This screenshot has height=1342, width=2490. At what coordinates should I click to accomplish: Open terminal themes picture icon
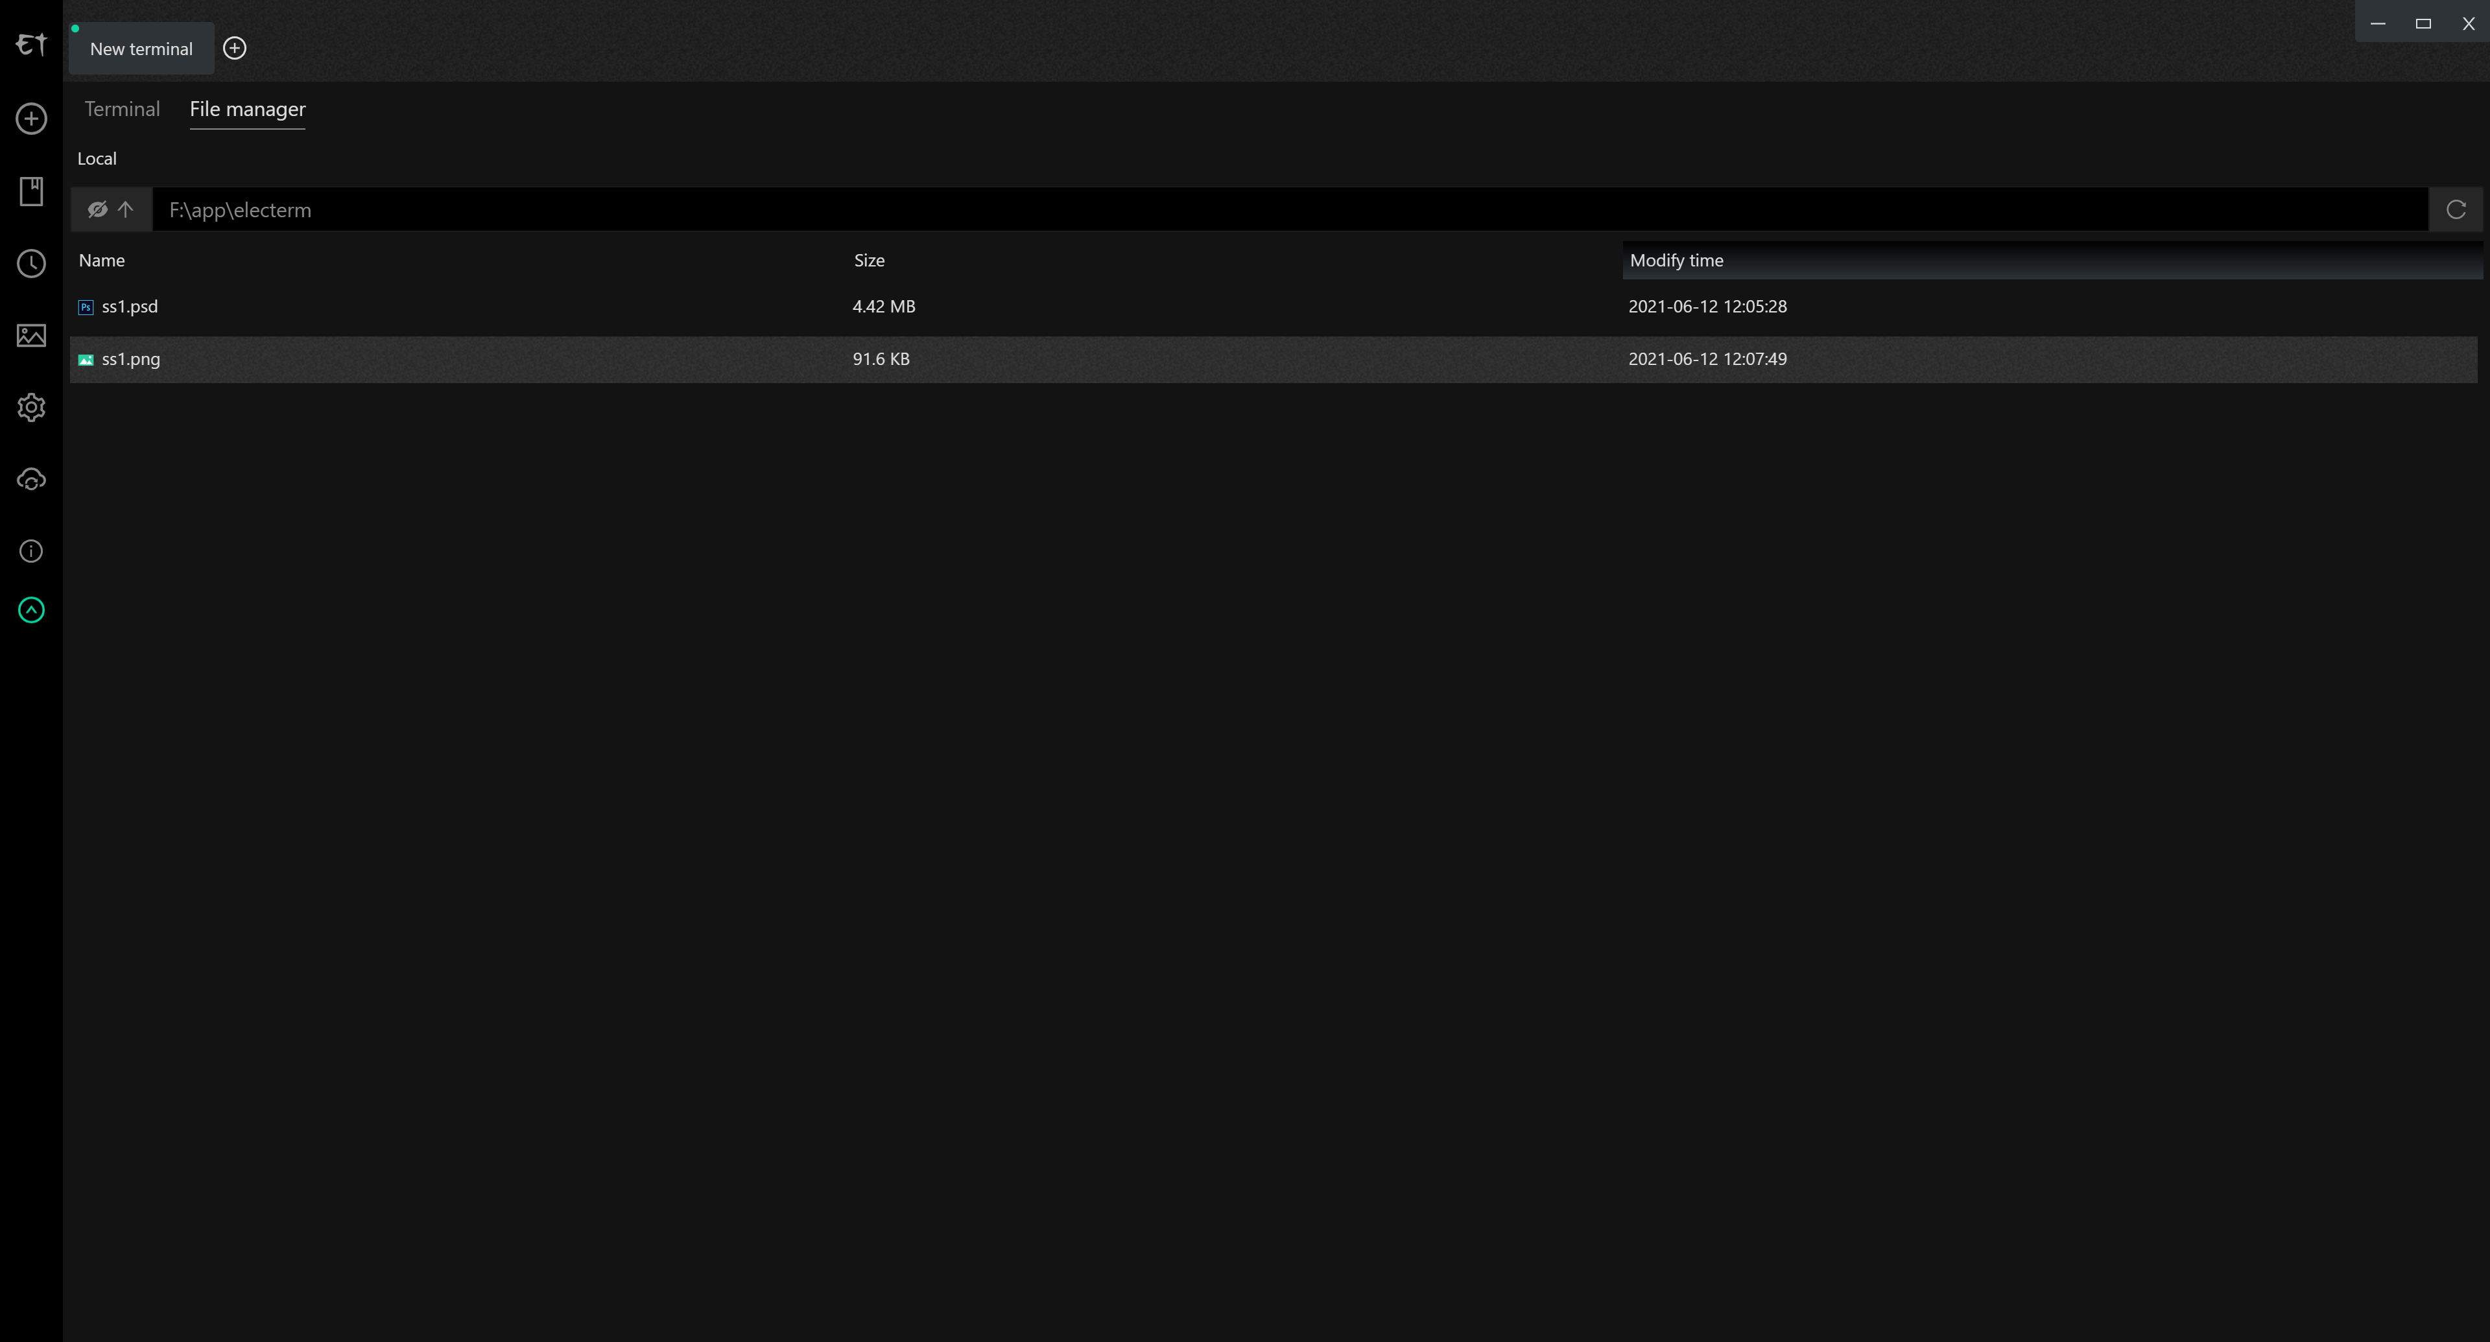tap(31, 335)
